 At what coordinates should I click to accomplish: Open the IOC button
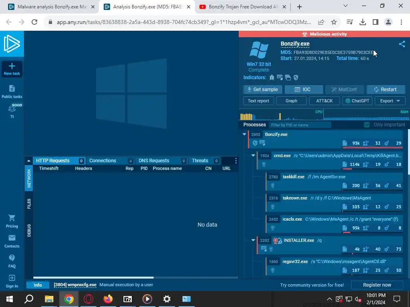(x=304, y=89)
